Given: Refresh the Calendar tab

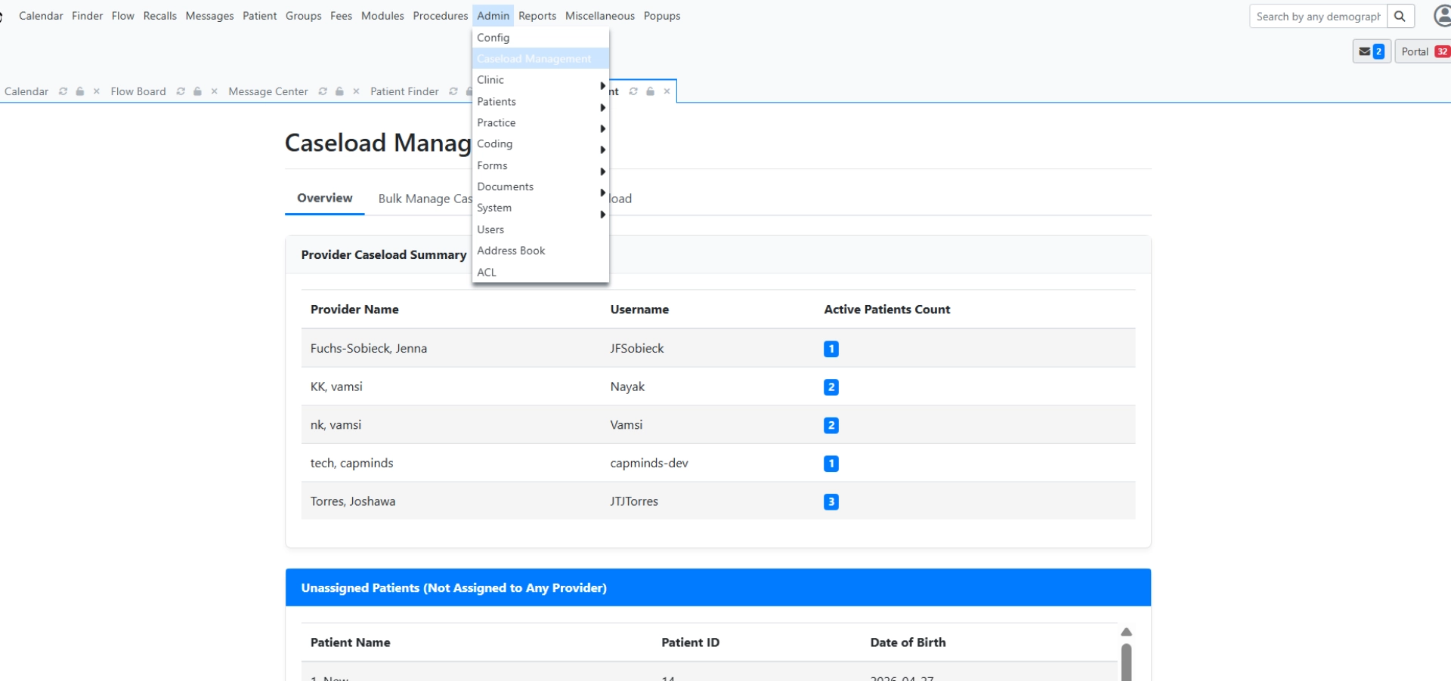Looking at the screenshot, I should click(x=63, y=91).
